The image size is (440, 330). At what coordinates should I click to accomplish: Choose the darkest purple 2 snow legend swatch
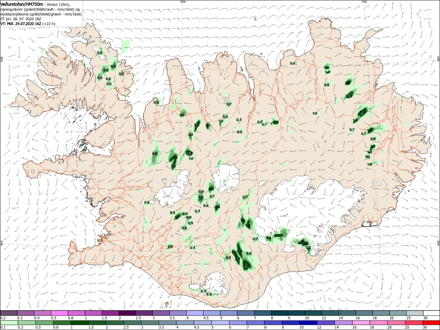tap(127, 313)
